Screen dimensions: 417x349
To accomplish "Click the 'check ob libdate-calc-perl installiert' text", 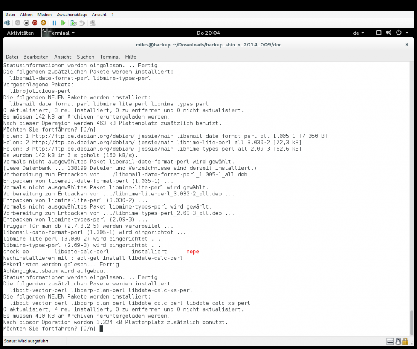I will [85, 252].
